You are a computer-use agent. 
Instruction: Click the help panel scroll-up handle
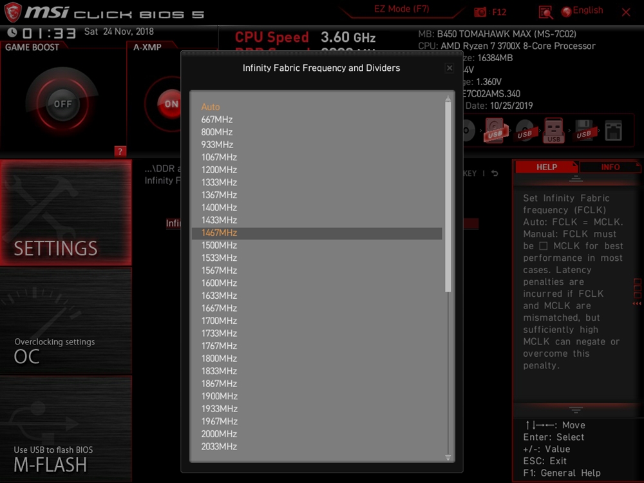coord(576,178)
